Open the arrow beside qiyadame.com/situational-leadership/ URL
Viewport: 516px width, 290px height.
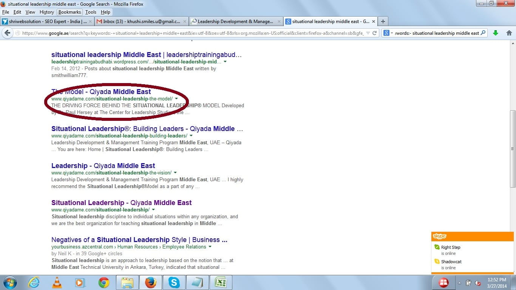tap(153, 210)
